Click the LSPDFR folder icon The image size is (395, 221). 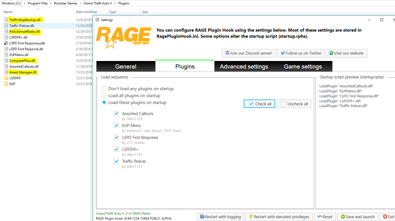click(x=6, y=78)
